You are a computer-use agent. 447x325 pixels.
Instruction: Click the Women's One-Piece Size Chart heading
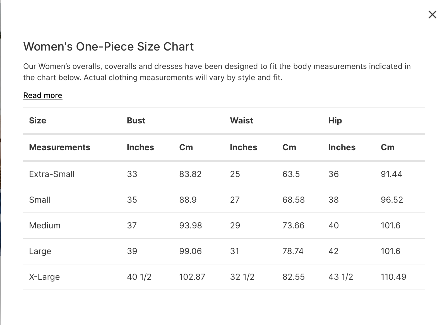108,47
